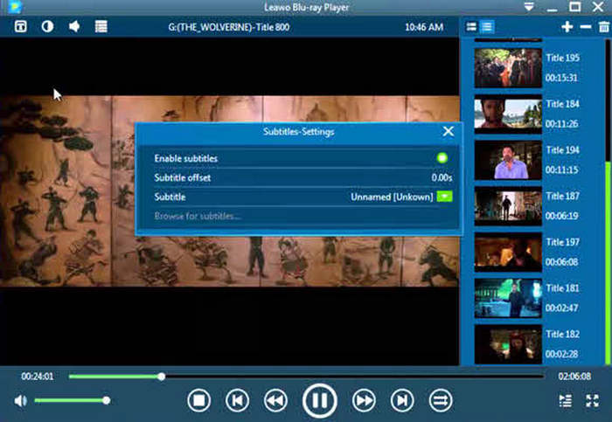
Task: Open the subtitle settings icon in top toolbar
Action: (21, 26)
